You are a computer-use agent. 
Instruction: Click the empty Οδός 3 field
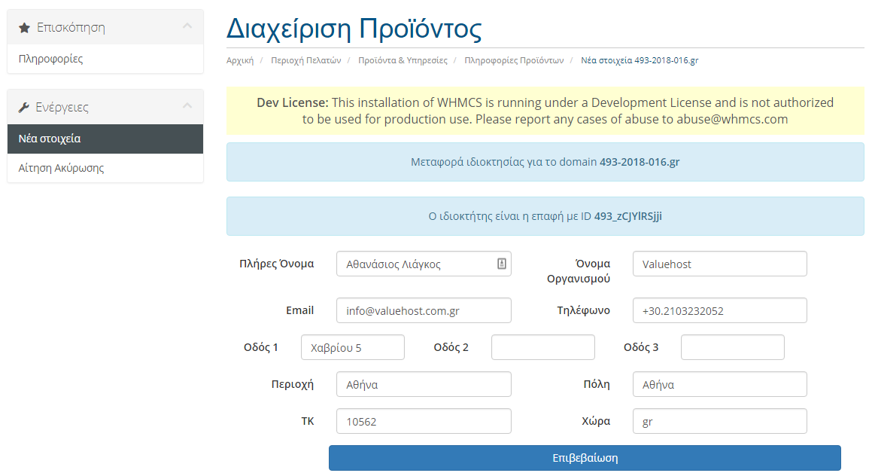click(x=732, y=347)
